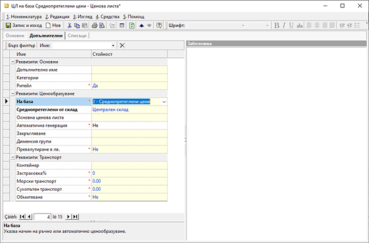This screenshot has height=243, width=369.
Task: Open help via the question mark icon
Action: 159,26
